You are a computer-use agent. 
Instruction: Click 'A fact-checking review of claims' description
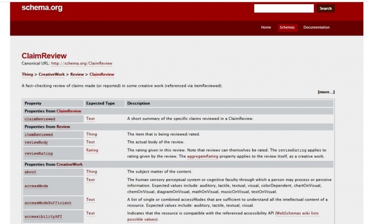pyautogui.click(x=122, y=86)
